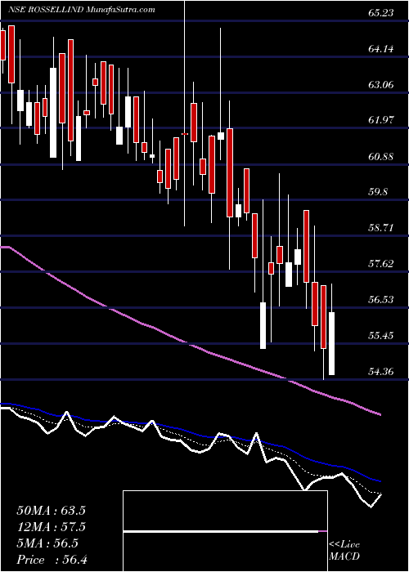Image resolution: width=409 pixels, height=572 pixels.
Task: Click the Price : 56.4 readout
Action: point(51,560)
